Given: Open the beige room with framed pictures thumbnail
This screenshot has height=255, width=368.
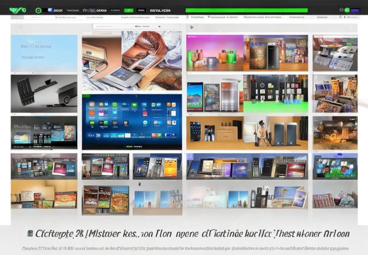Looking at the screenshot, I should pyautogui.click(x=44, y=194).
